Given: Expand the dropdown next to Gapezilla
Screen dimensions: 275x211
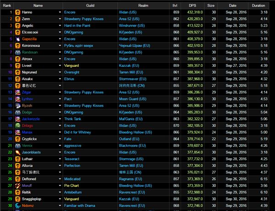Looking at the screenshot, I should (x=60, y=39).
